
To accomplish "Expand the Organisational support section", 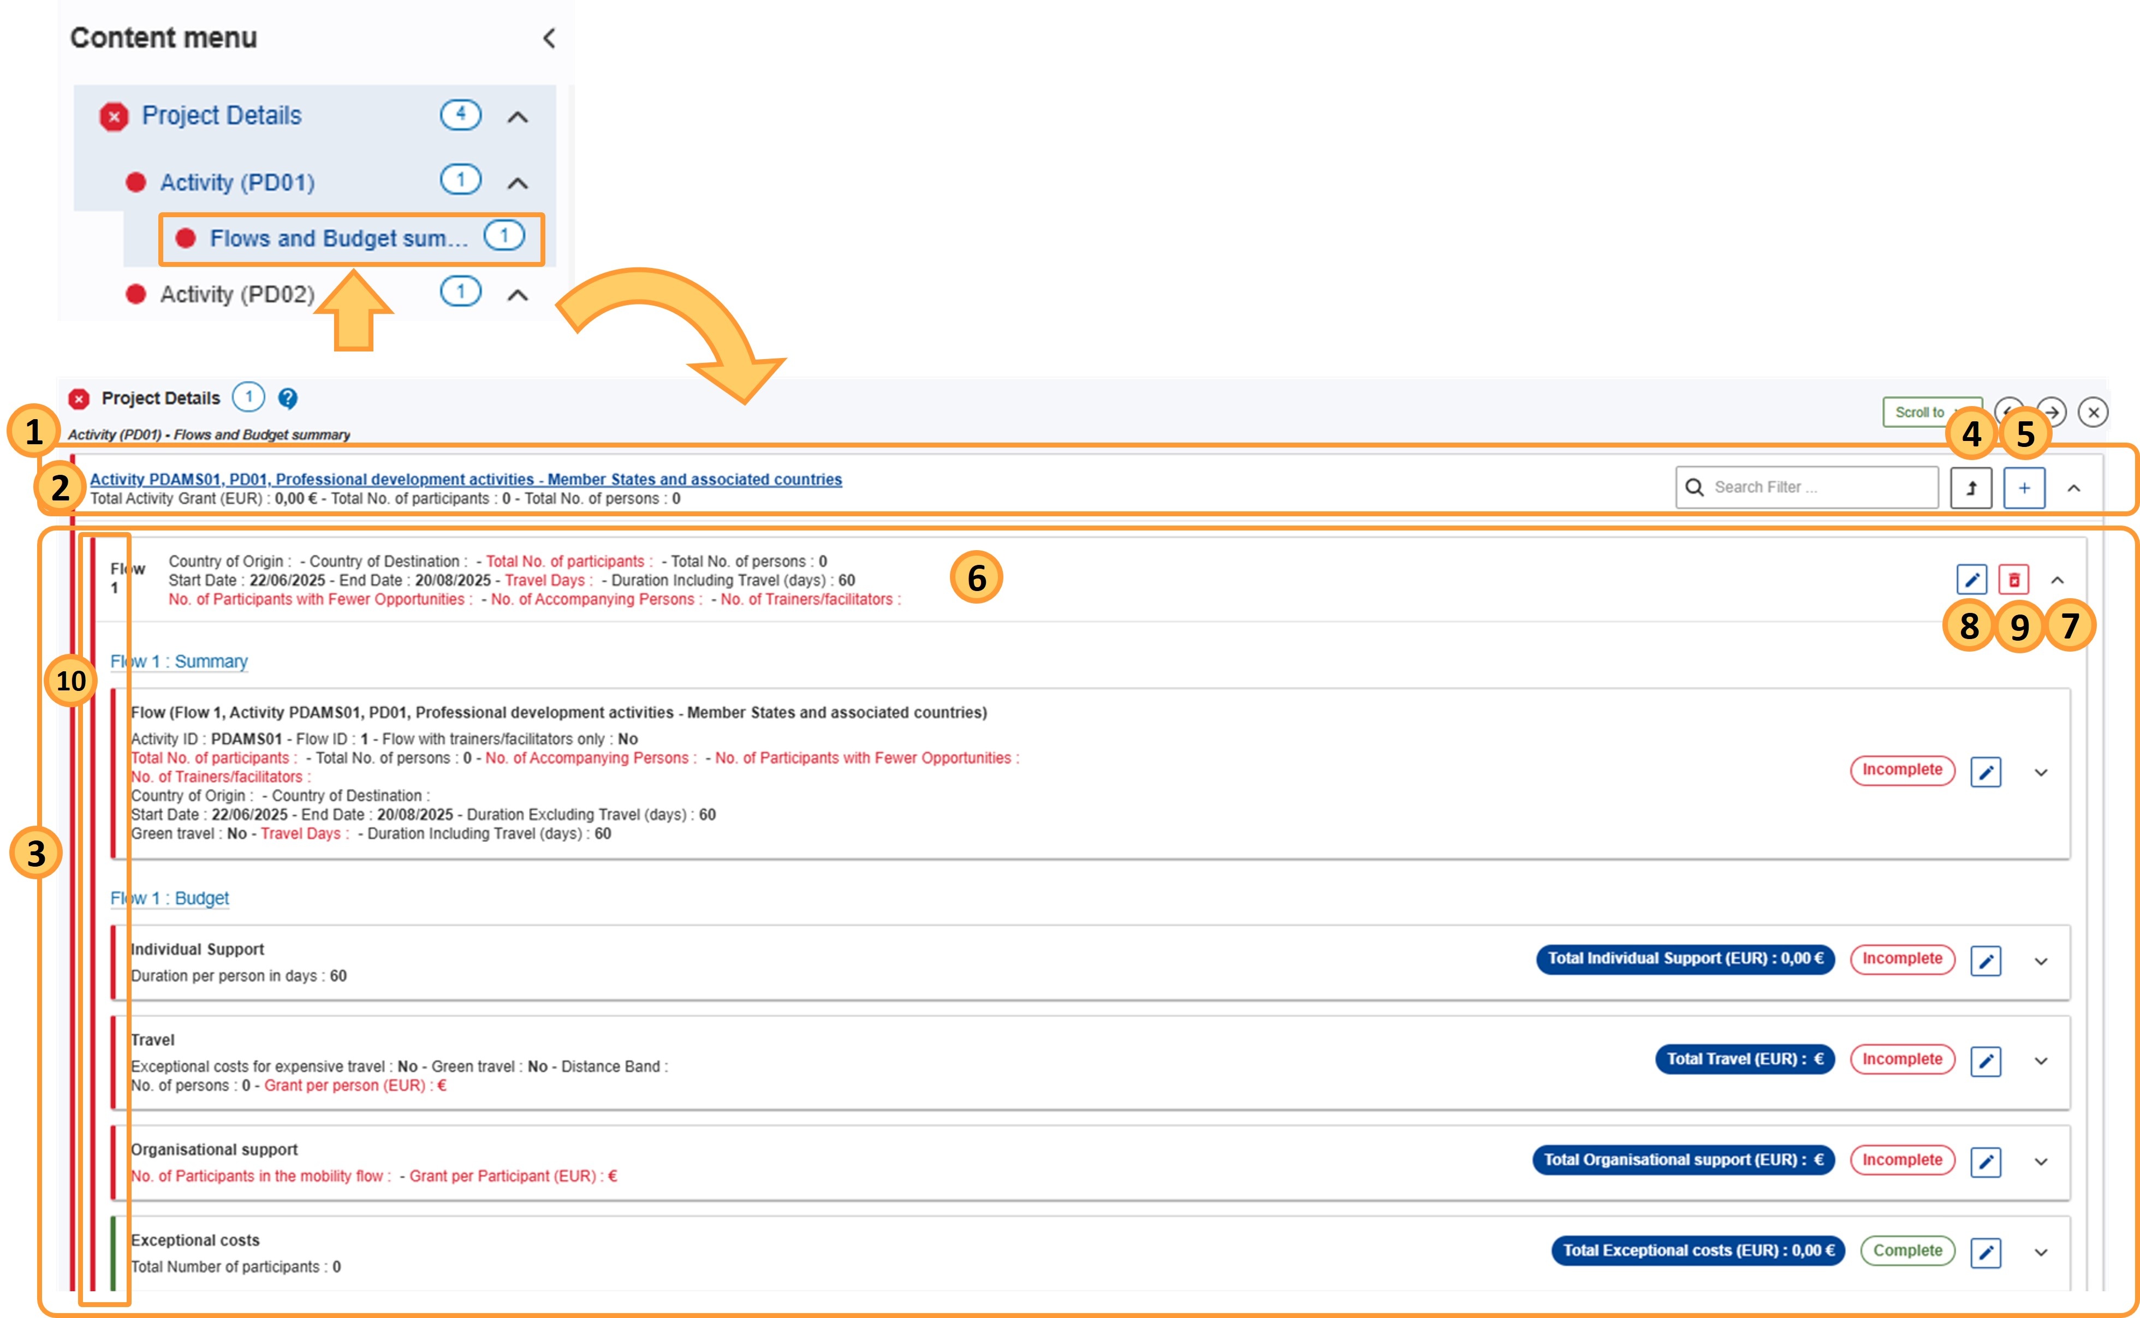I will 2041,1162.
